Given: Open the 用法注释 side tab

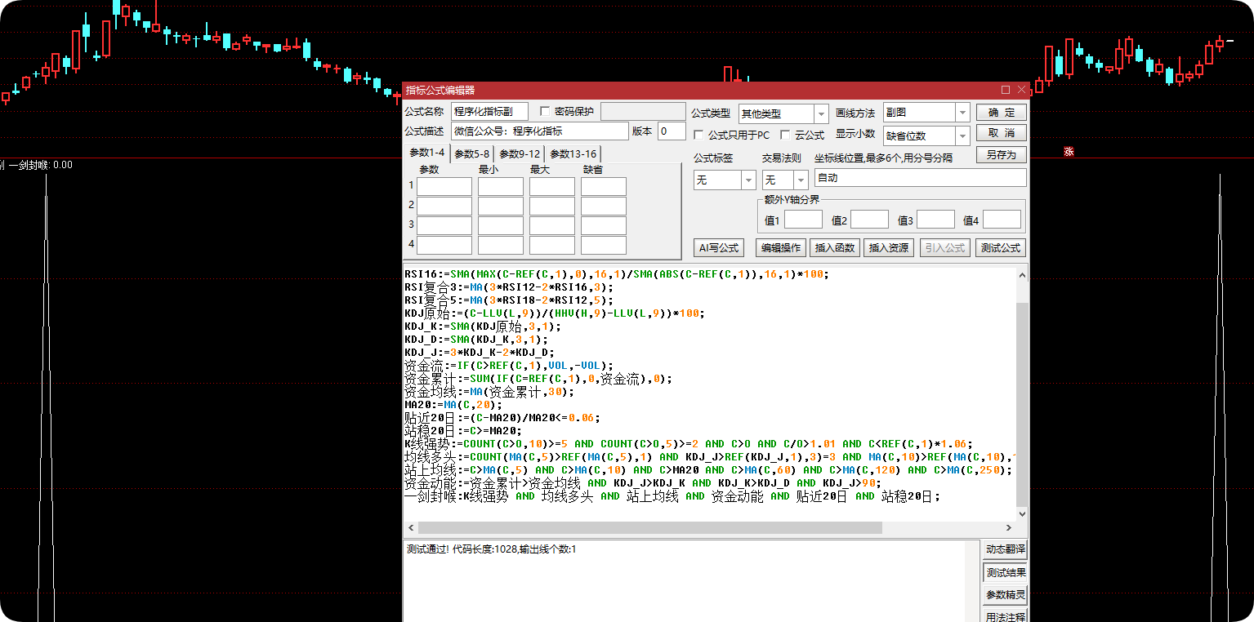Looking at the screenshot, I should [x=1005, y=616].
